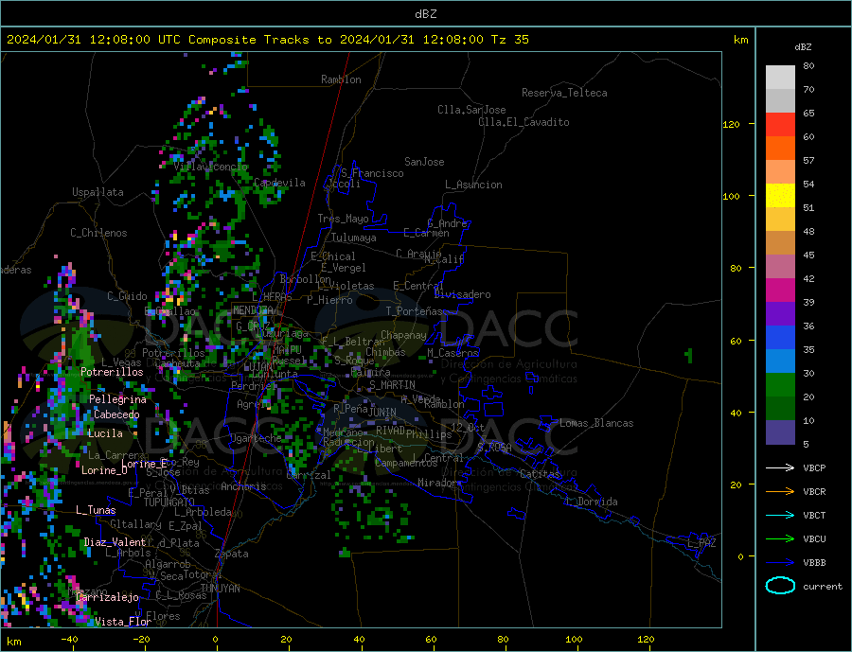Click the 'L_PAZ' place label

[701, 543]
